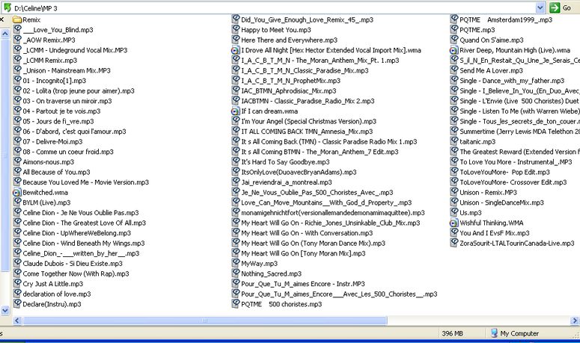The width and height of the screenshot is (580, 343).
Task: Click the icon for Bewitched.wma
Action: pyautogui.click(x=17, y=192)
